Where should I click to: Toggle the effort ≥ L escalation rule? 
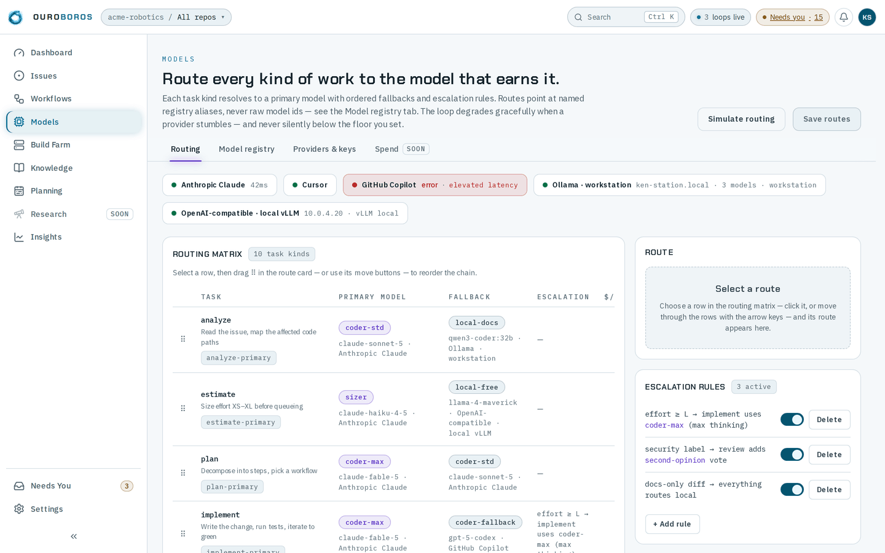coord(792,420)
